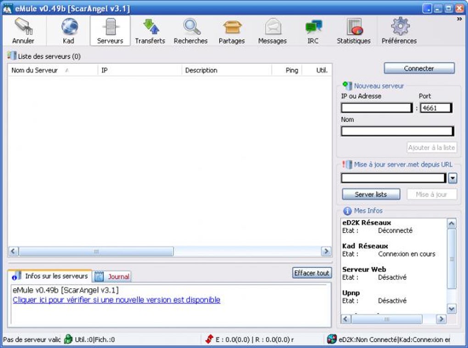Click the Kad Réseaux heading text
Image resolution: width=468 pixels, height=348 pixels.
tap(365, 246)
